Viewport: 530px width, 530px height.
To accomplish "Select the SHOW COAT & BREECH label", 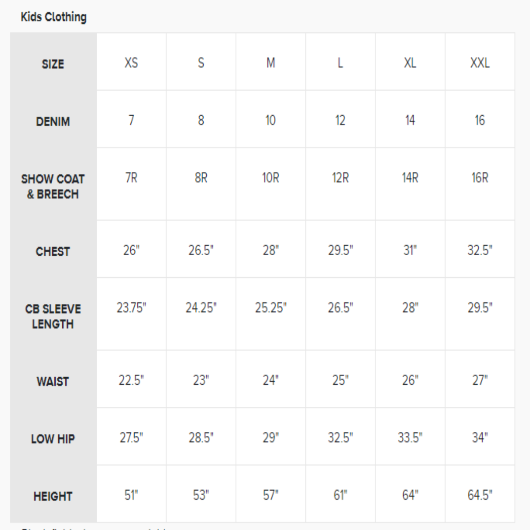I will click(x=53, y=186).
